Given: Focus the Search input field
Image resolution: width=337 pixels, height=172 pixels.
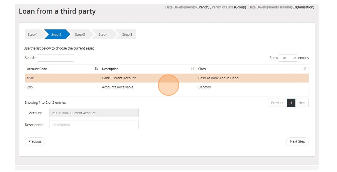Looking at the screenshot, I should tap(56, 58).
